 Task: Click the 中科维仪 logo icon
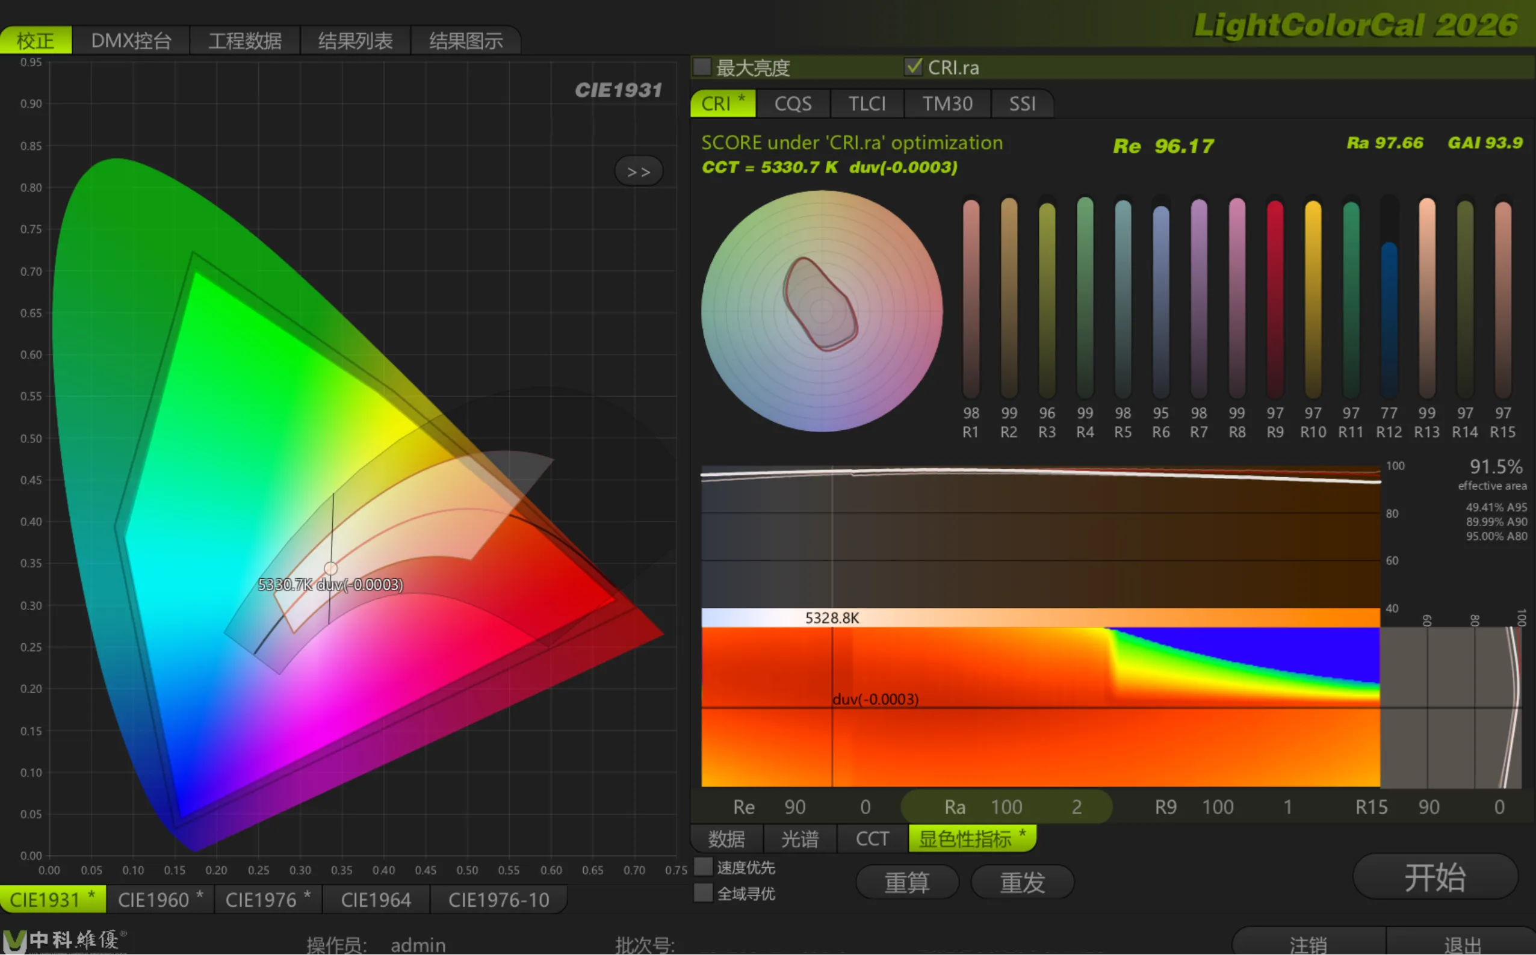[15, 941]
